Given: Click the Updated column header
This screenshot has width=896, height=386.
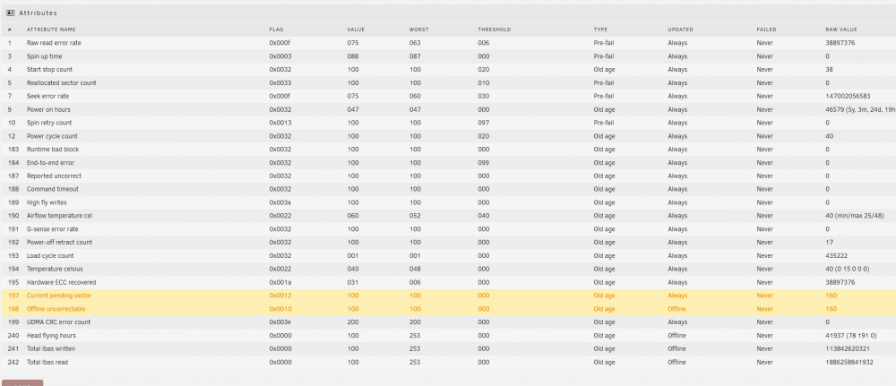Looking at the screenshot, I should (x=680, y=30).
